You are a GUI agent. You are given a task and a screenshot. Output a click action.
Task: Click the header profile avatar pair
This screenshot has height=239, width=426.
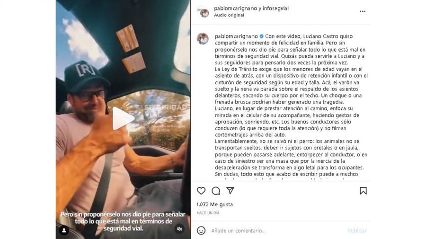[x=203, y=12]
